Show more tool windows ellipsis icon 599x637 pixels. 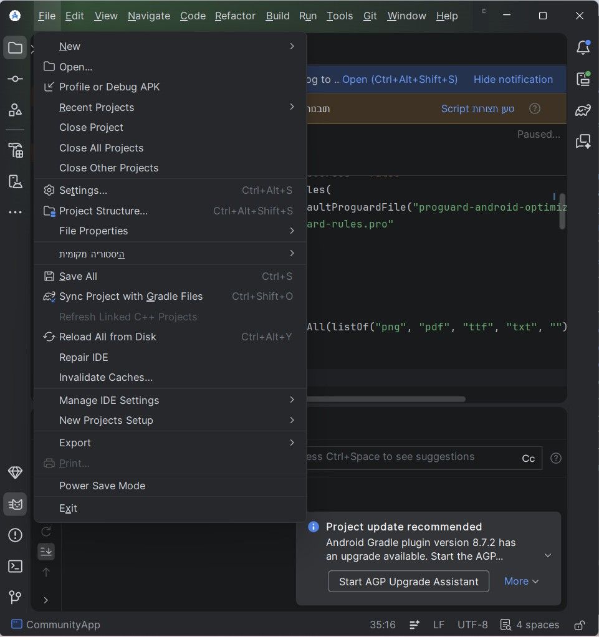(x=15, y=212)
